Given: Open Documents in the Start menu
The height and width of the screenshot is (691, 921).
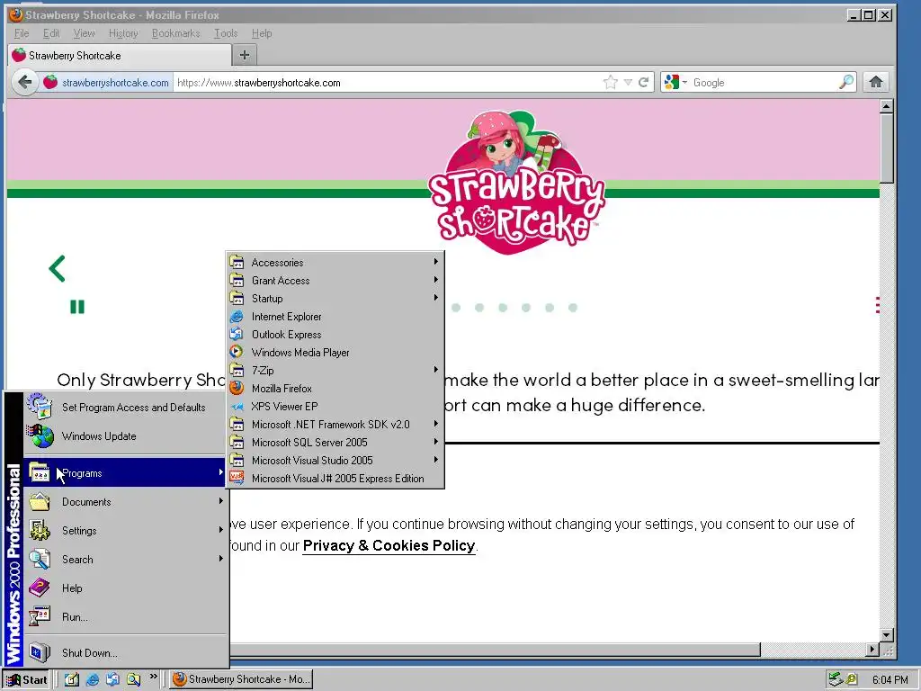Looking at the screenshot, I should [125, 502].
